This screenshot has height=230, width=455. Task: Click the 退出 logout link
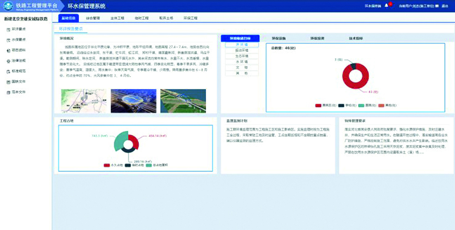(x=445, y=6)
